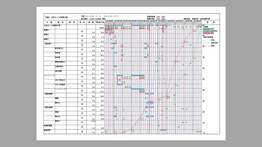Image resolution: width=262 pixels, height=147 pixels.
Task: Click the green 変更予定 bar legend swatch
Action: click(207, 31)
